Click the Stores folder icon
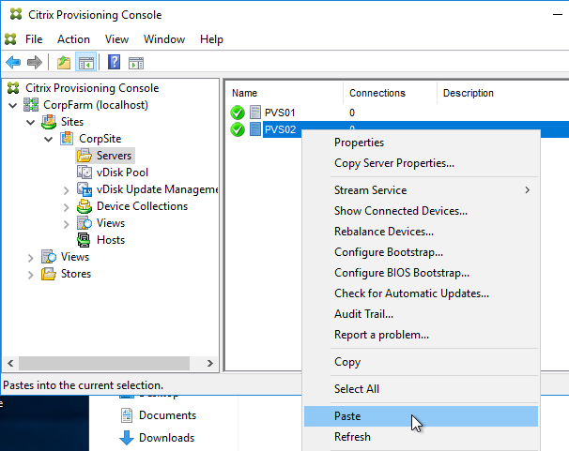Image resolution: width=569 pixels, height=451 pixels. coord(49,274)
